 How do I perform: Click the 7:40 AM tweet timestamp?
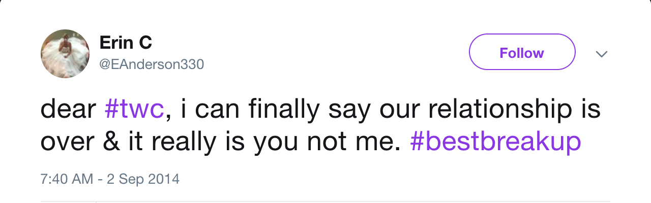67,179
